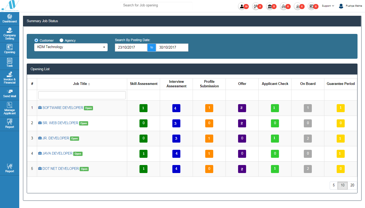
Task: Open Invoice & Financial in the sidebar
Action: [10, 78]
